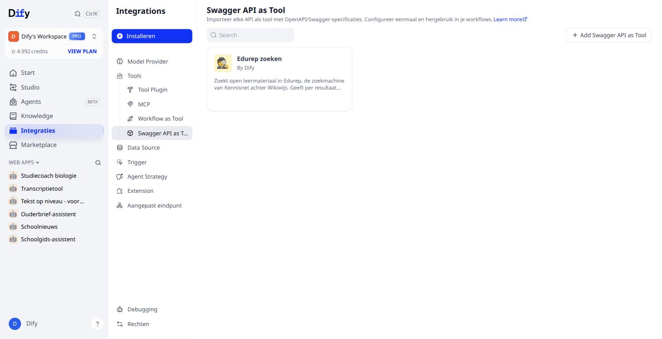Click the Aangepast eindpunt icon
The image size is (662, 339).
pyautogui.click(x=120, y=205)
